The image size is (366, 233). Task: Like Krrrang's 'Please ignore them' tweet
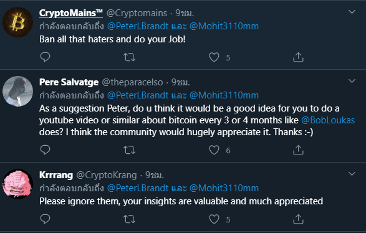point(214,219)
